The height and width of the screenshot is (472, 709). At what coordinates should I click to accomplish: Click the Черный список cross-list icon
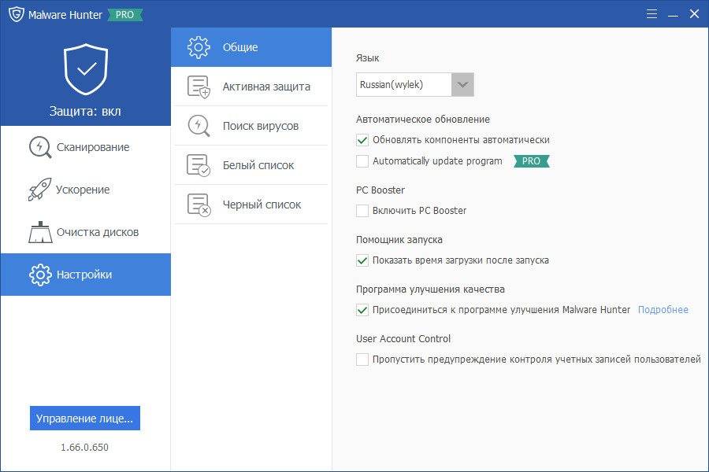199,205
